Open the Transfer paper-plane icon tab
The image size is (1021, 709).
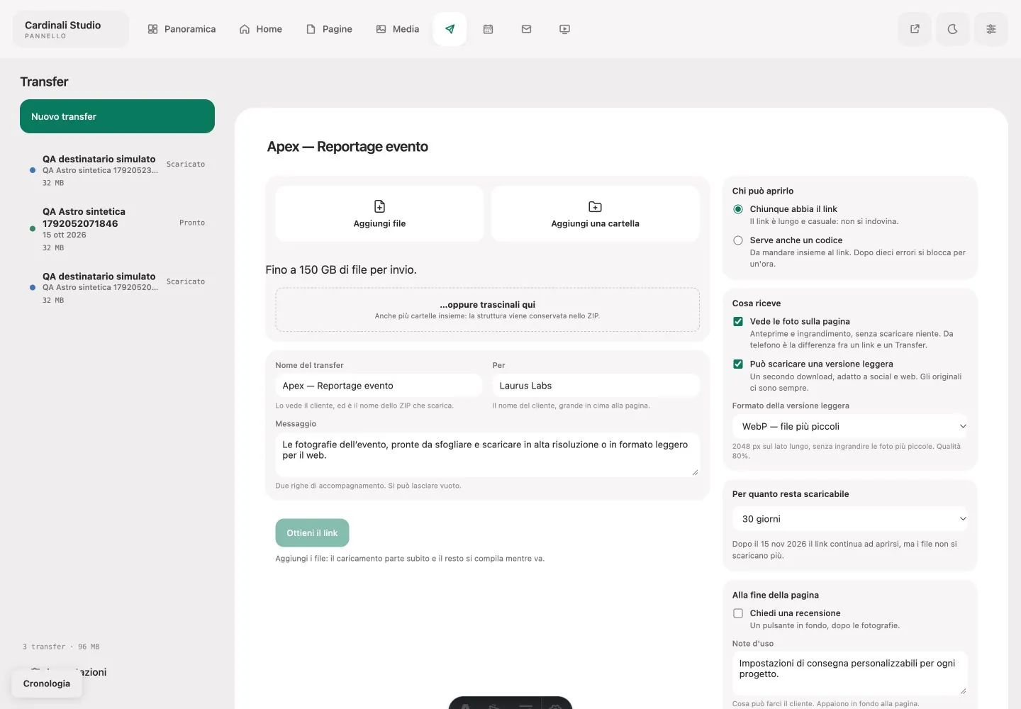point(450,29)
